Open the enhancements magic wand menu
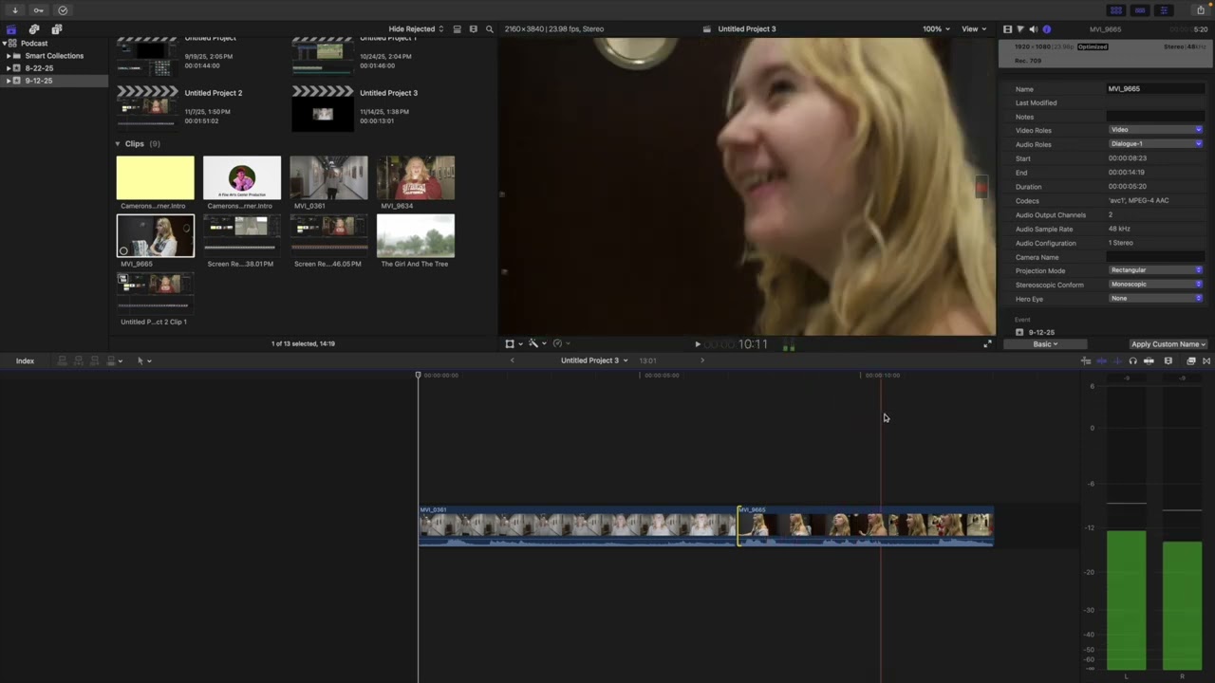The height and width of the screenshot is (683, 1215). click(536, 344)
